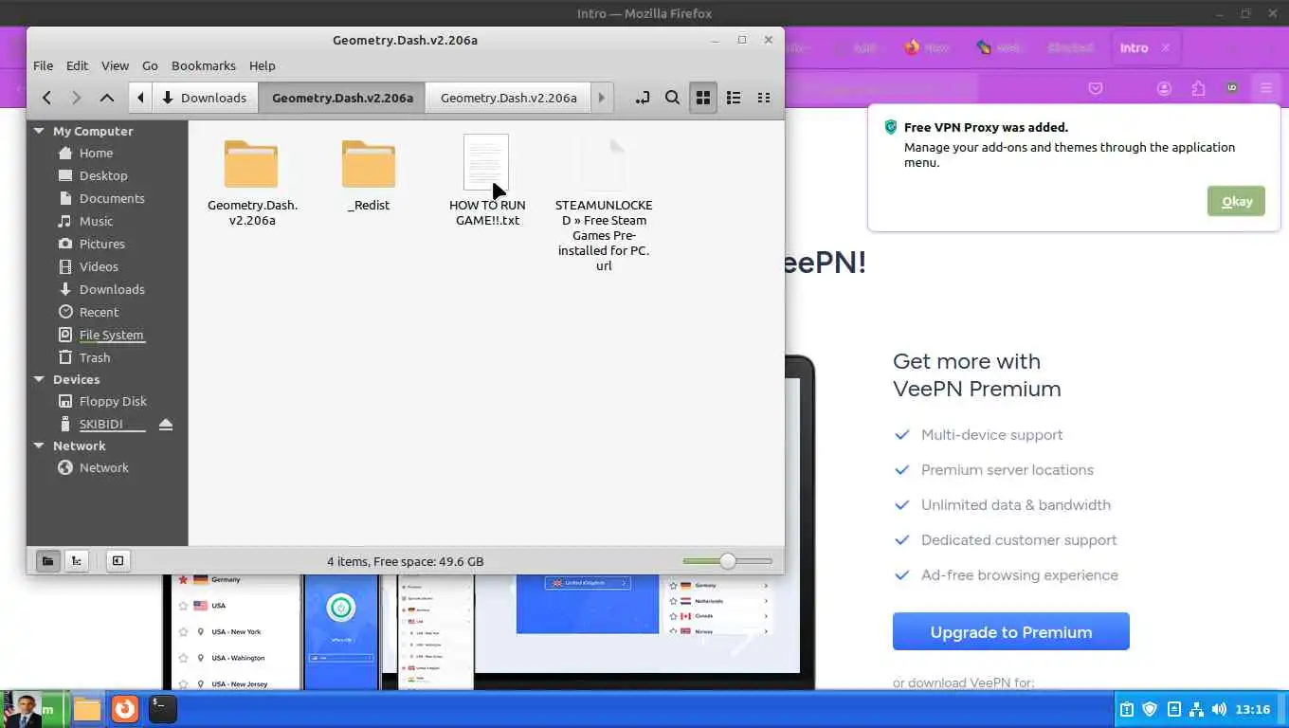Viewport: 1289px width, 728px height.
Task: Show places in the sidebar
Action: 47,561
